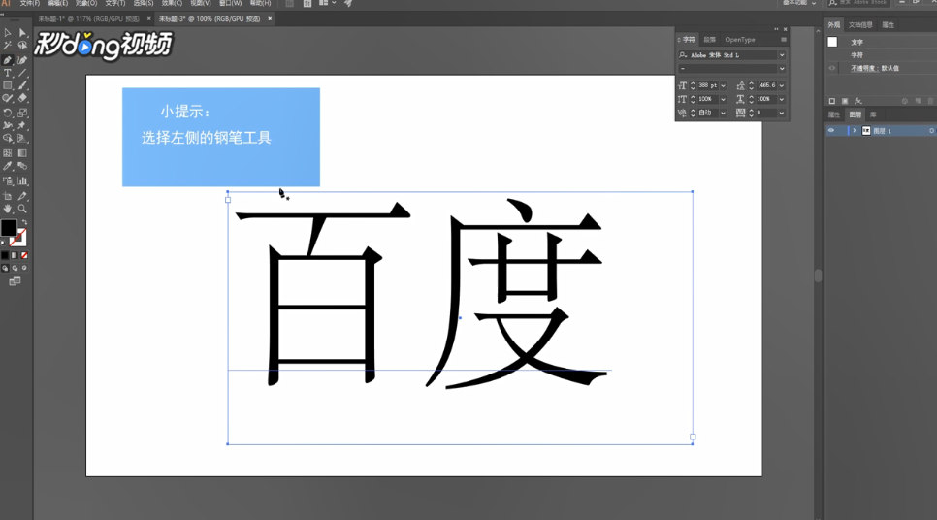Open Character panel flyout menu
937x520 pixels.
784,40
